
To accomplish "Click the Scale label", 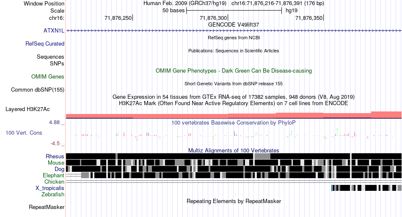I will click(57, 11).
